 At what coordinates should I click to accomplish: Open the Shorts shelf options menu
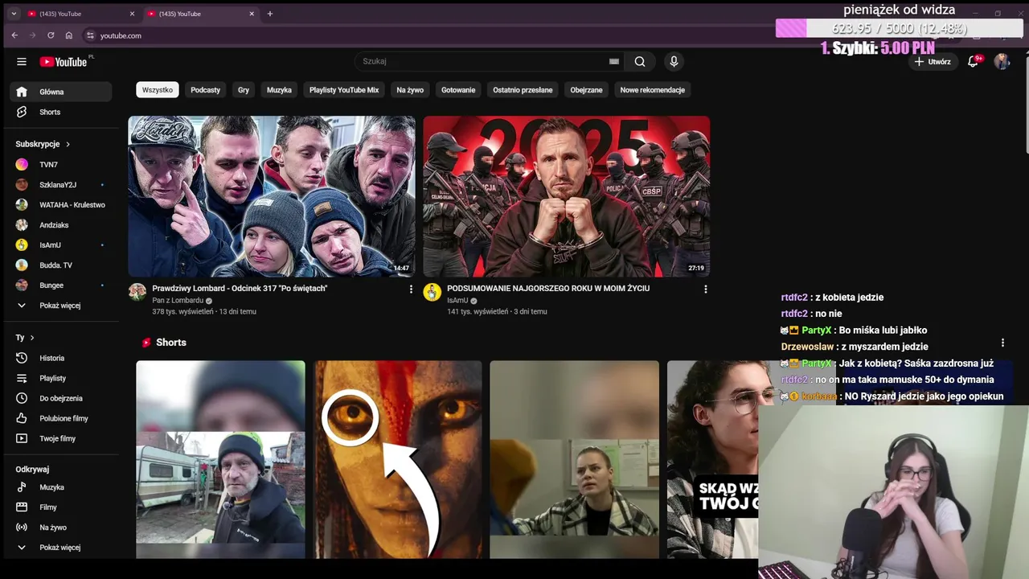[1002, 343]
